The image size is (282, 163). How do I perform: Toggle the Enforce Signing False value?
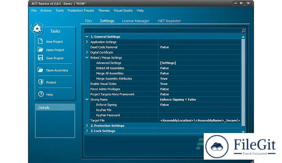pos(164,105)
